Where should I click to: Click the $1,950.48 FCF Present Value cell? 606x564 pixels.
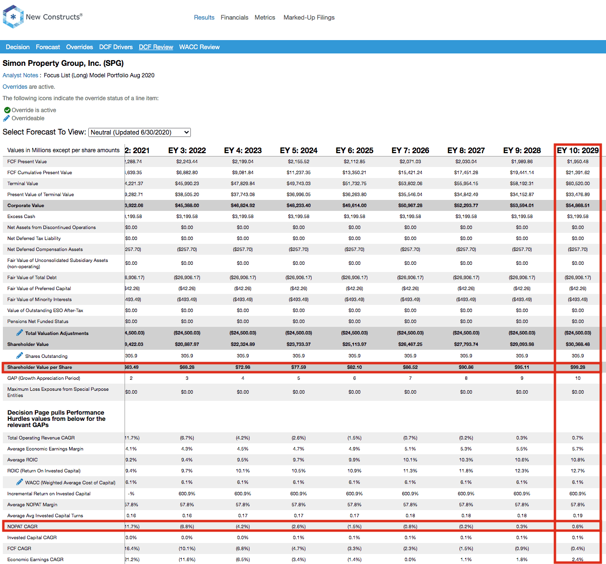(x=578, y=162)
